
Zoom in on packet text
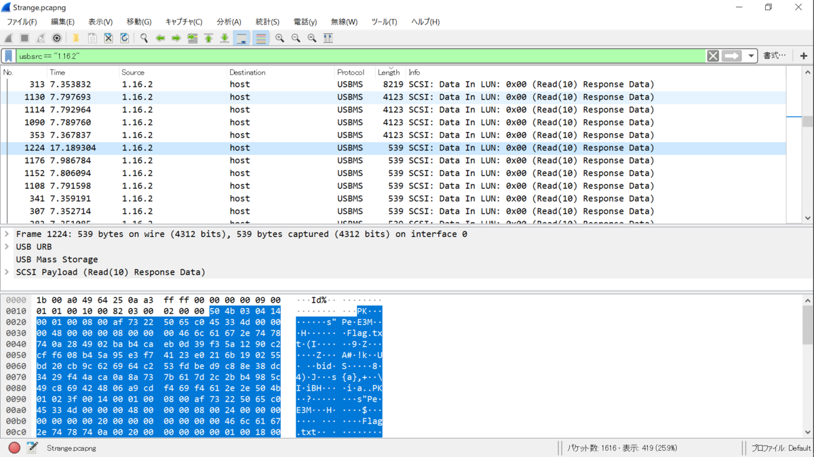pos(279,39)
